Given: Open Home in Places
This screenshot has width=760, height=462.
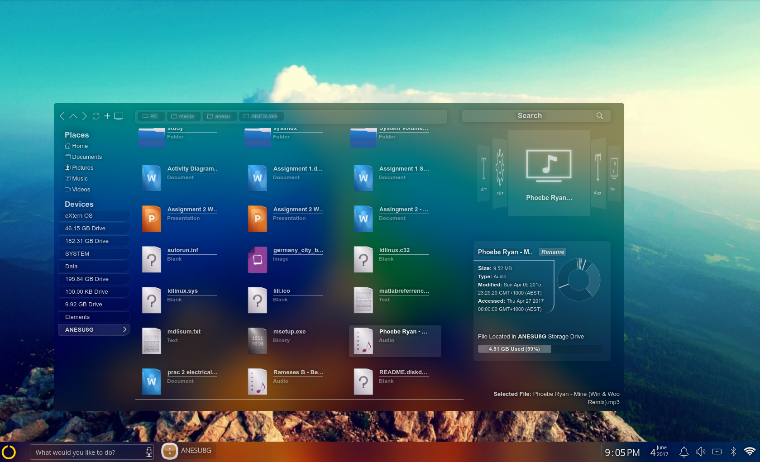Looking at the screenshot, I should (x=76, y=146).
